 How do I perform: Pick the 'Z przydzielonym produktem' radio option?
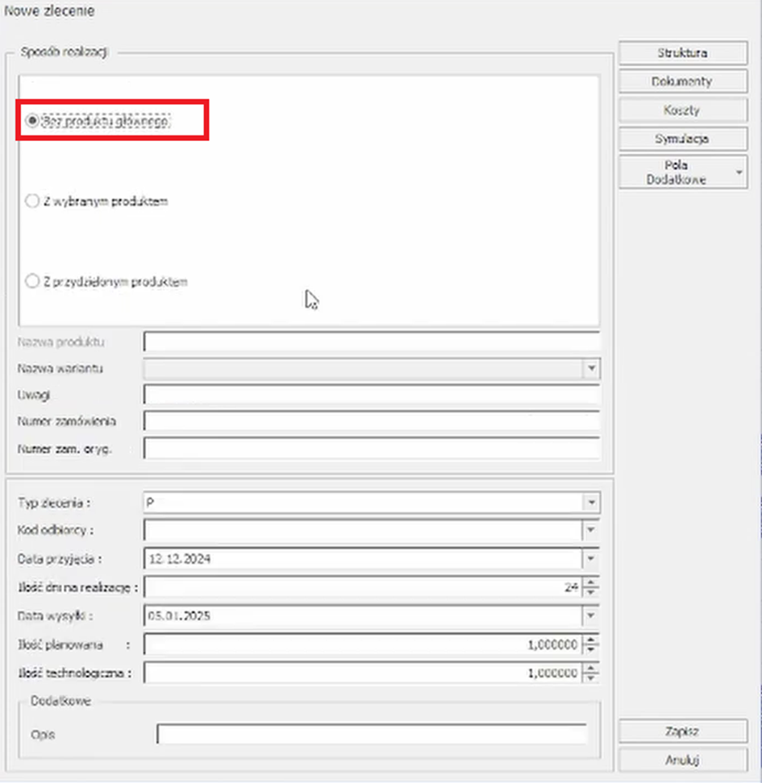click(32, 282)
